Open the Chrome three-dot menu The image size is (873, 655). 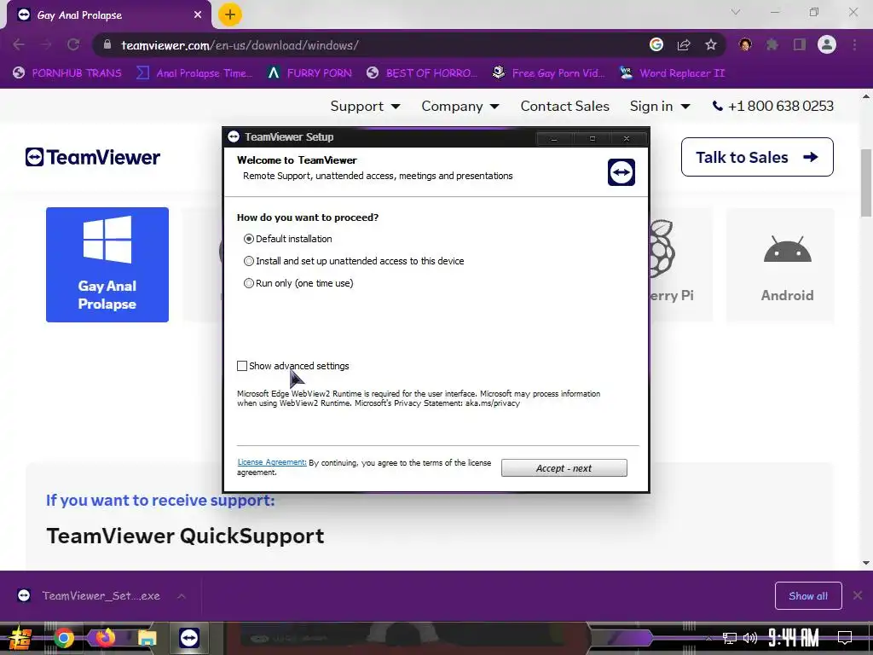854,44
